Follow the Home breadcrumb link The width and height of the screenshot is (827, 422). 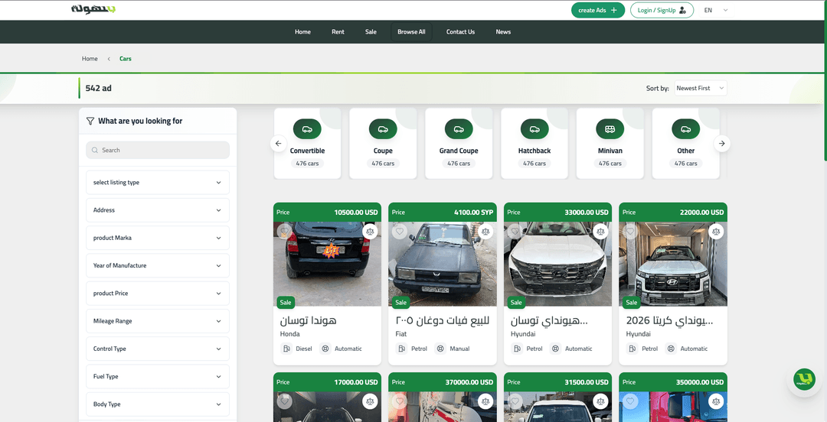[x=90, y=58]
